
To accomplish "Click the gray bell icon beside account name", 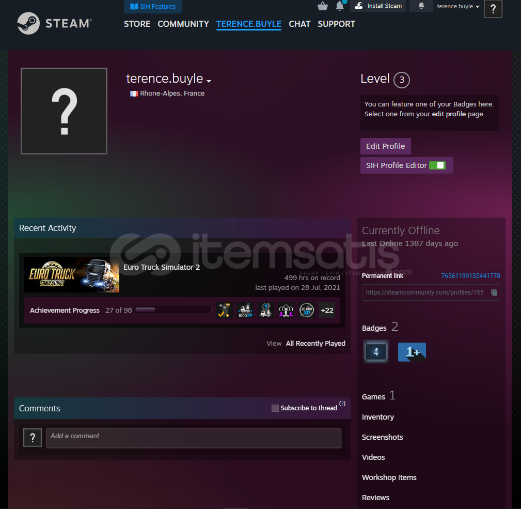I will 421,6.
